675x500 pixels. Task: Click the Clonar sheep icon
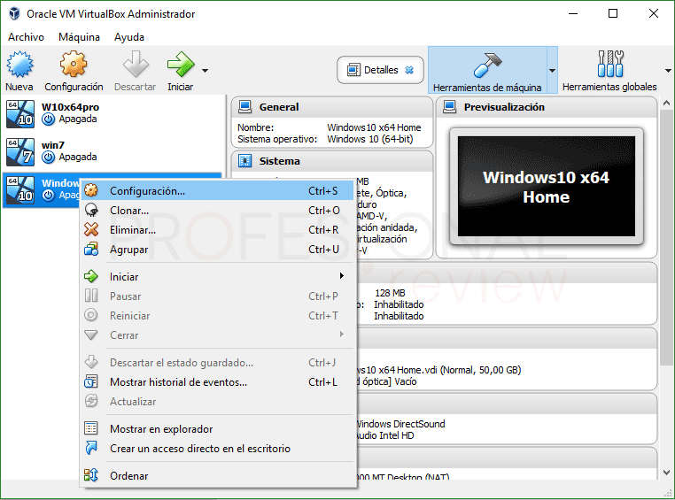[91, 211]
